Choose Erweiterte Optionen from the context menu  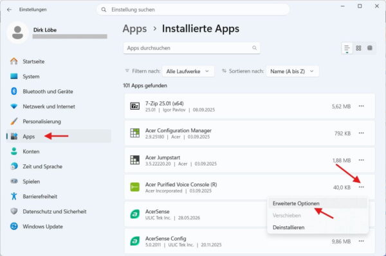point(318,203)
